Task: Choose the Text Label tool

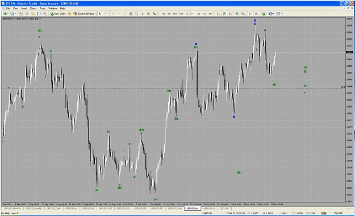Action: click(x=148, y=14)
